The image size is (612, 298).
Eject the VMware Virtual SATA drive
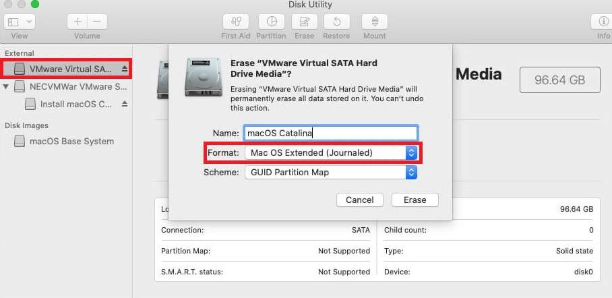click(124, 69)
